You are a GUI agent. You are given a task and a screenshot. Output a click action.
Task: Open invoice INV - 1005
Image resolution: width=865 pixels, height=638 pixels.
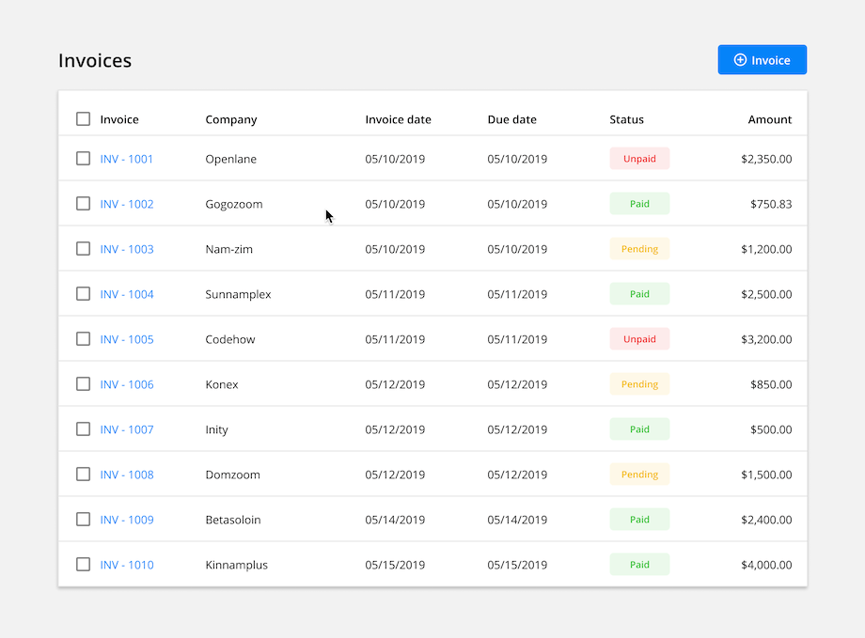click(x=126, y=338)
